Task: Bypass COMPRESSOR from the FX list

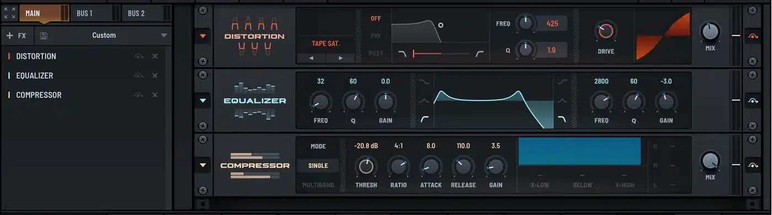Action: [x=138, y=95]
